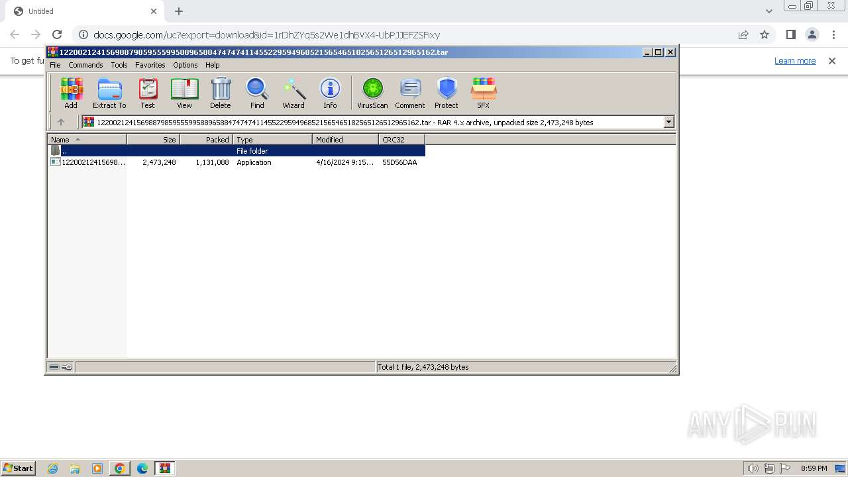This screenshot has height=477, width=848.
Task: Click the Chrome back navigation arrow
Action: (15, 34)
